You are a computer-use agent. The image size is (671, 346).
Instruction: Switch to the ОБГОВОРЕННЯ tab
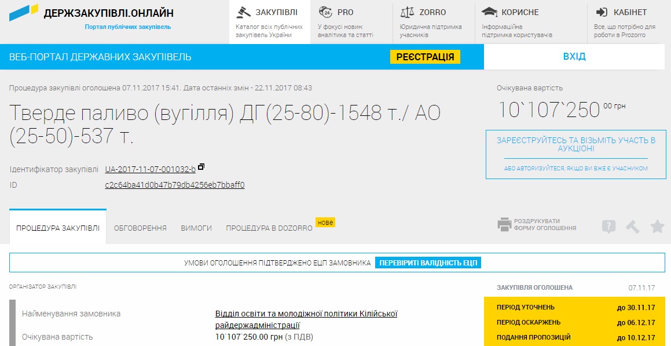(140, 228)
